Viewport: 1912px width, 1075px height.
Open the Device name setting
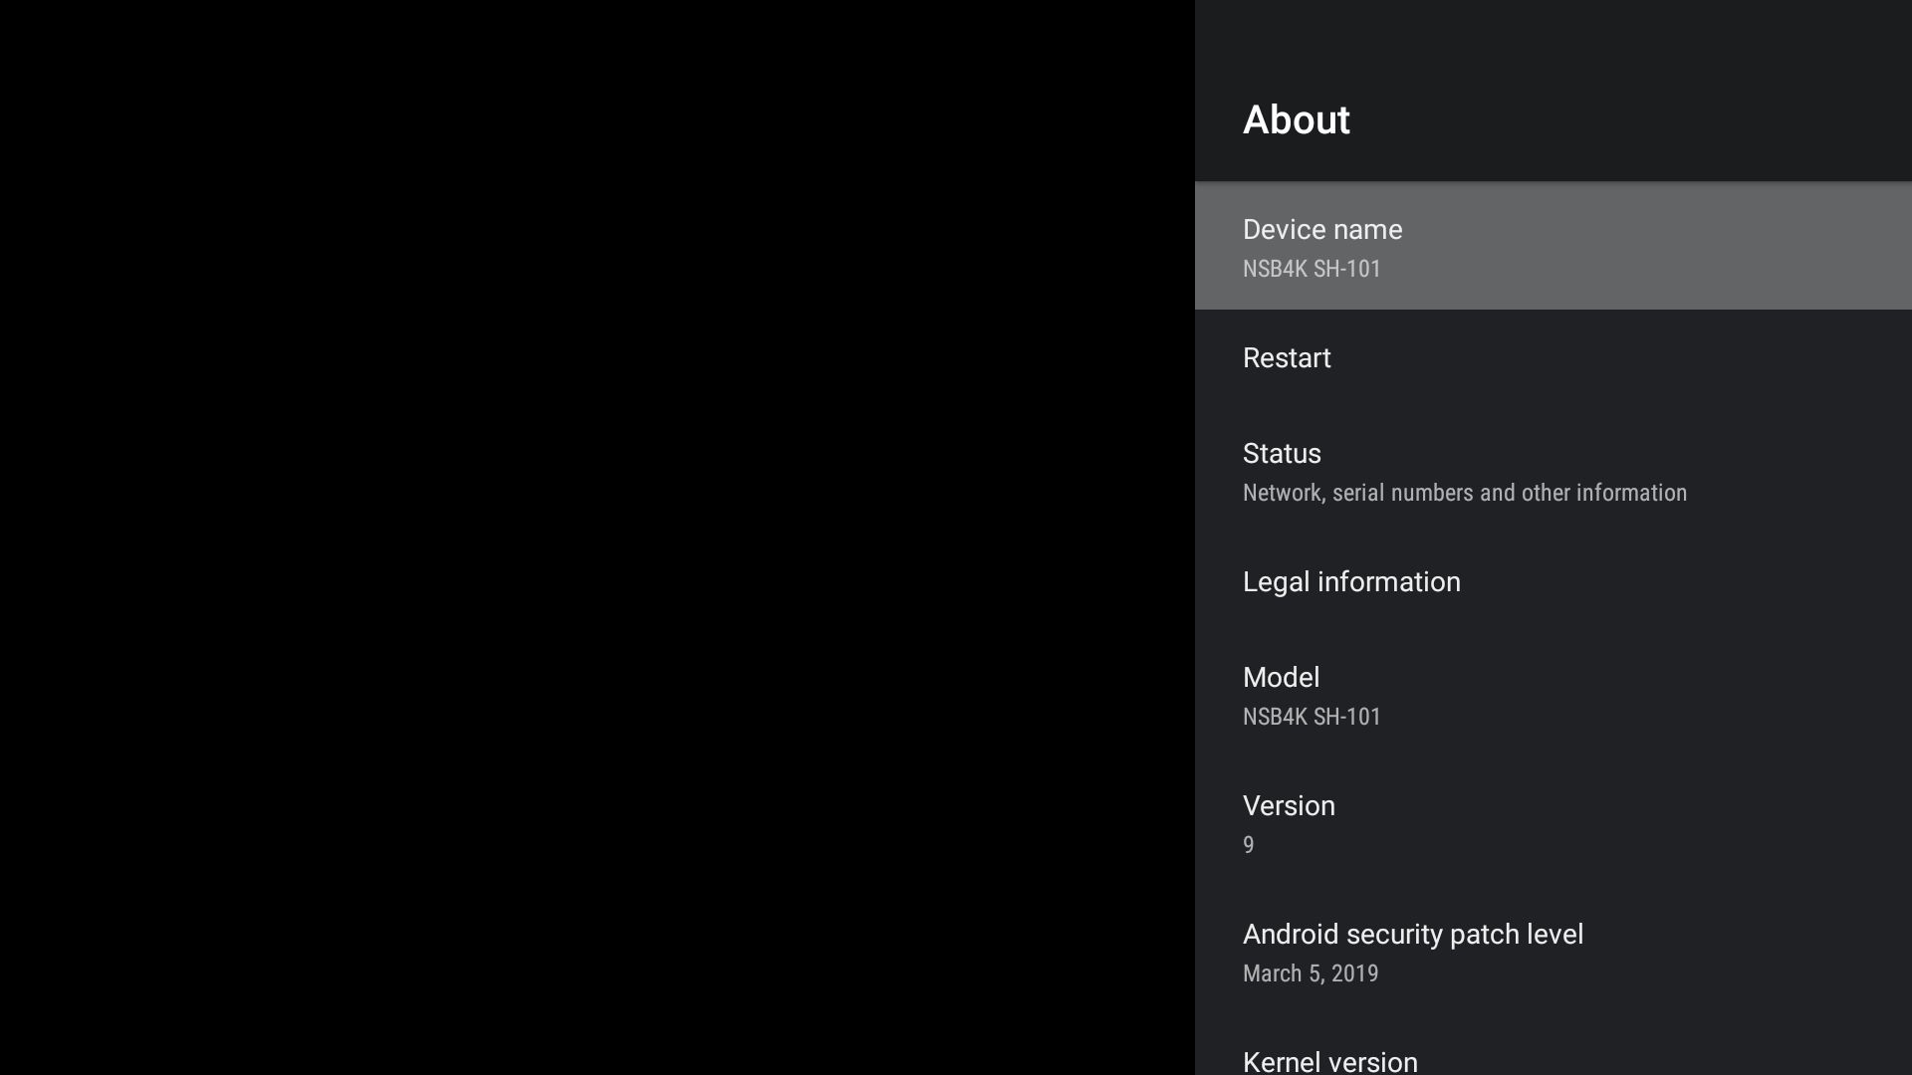[1322, 230]
